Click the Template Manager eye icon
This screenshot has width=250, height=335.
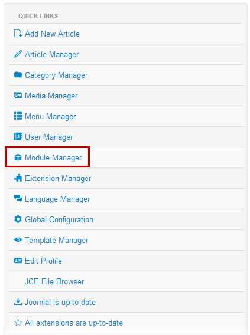pyautogui.click(x=18, y=240)
